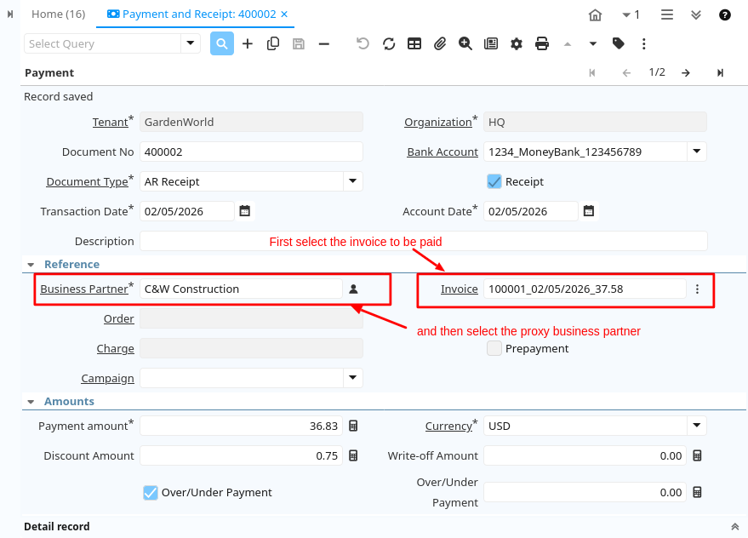This screenshot has width=748, height=538.
Task: Click the Business Partner label link
Action: pyautogui.click(x=83, y=289)
